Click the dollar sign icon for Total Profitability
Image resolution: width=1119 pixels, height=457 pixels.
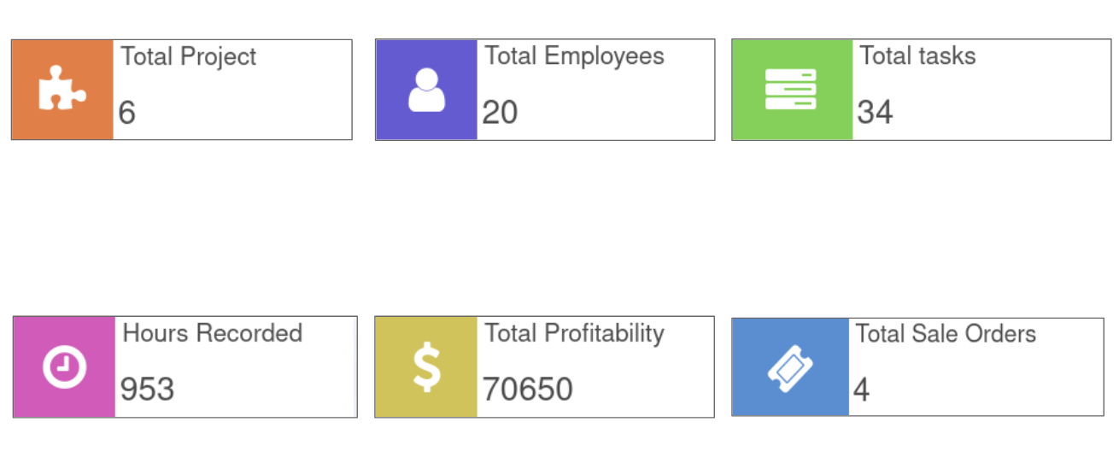(426, 367)
